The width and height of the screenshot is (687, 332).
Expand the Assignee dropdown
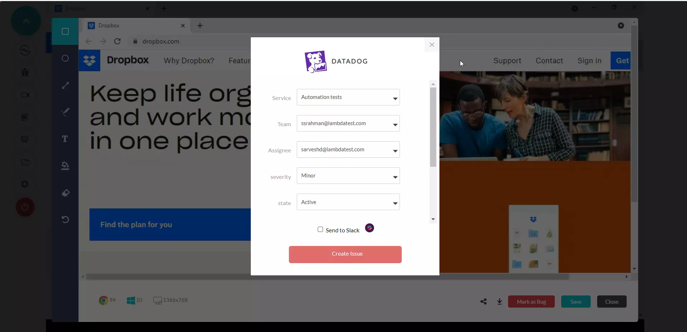click(348, 150)
